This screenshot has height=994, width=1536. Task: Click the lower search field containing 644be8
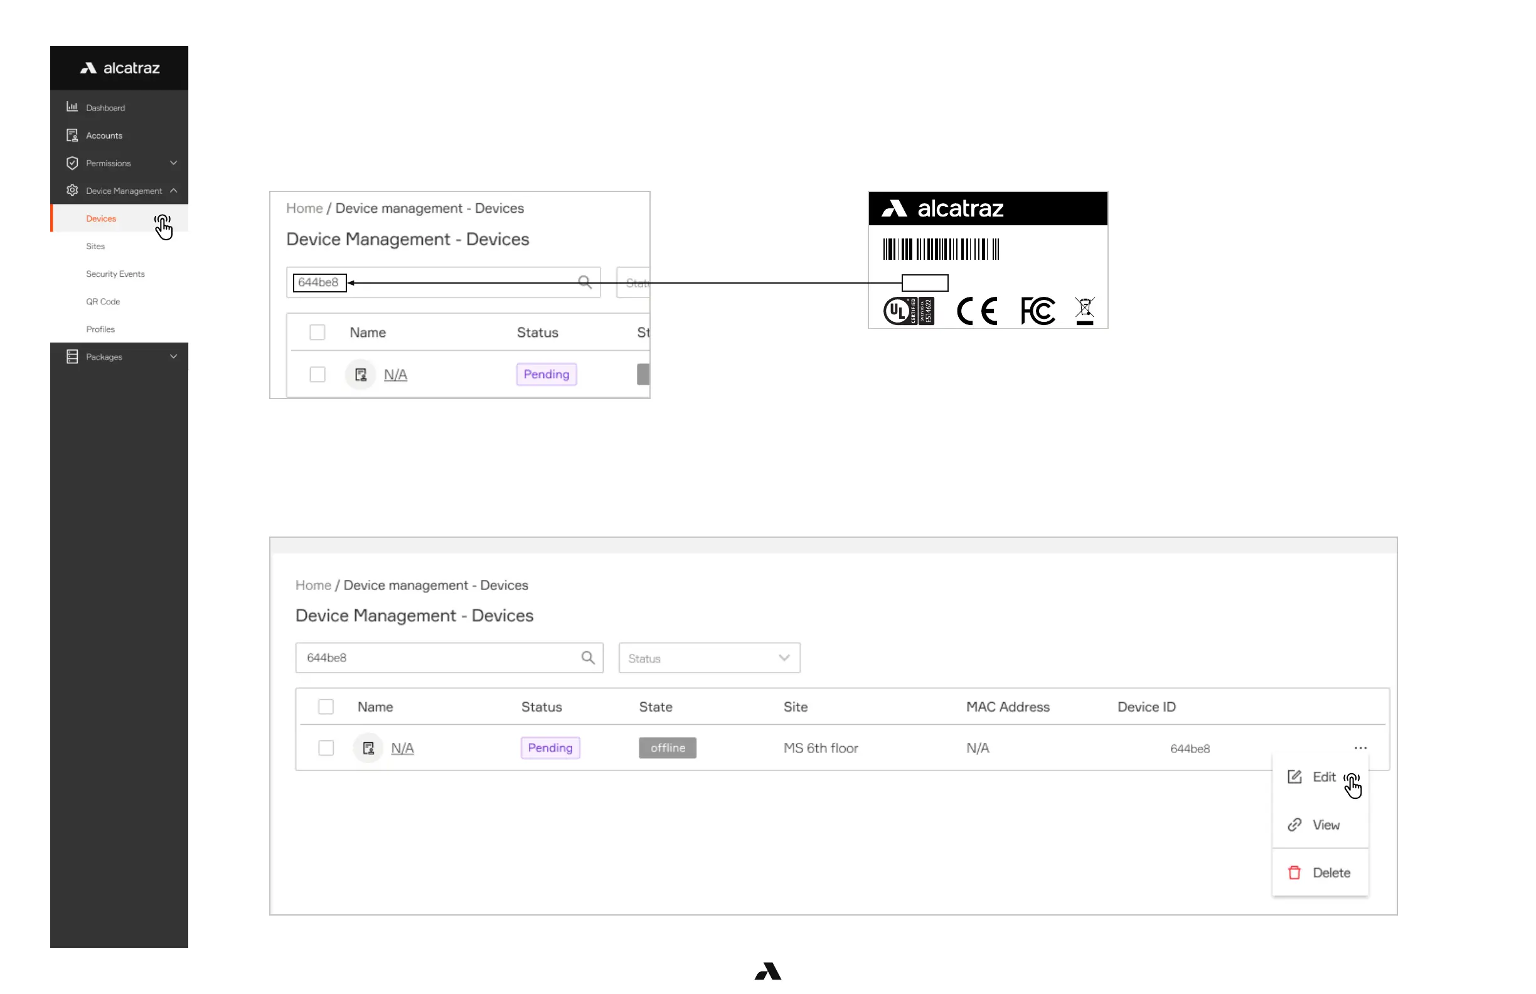click(x=439, y=658)
